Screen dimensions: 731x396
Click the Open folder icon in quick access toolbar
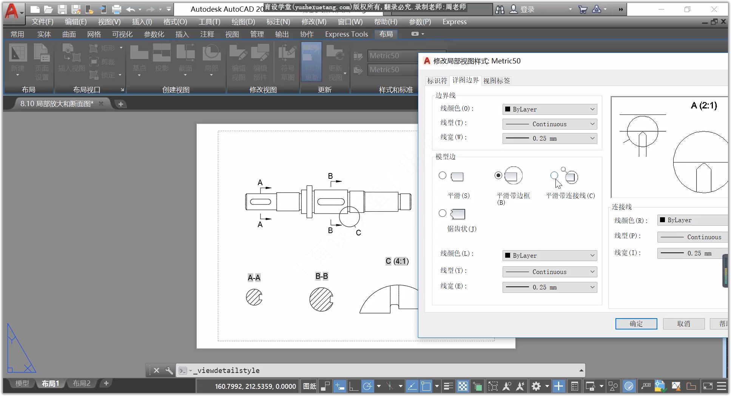(x=48, y=9)
